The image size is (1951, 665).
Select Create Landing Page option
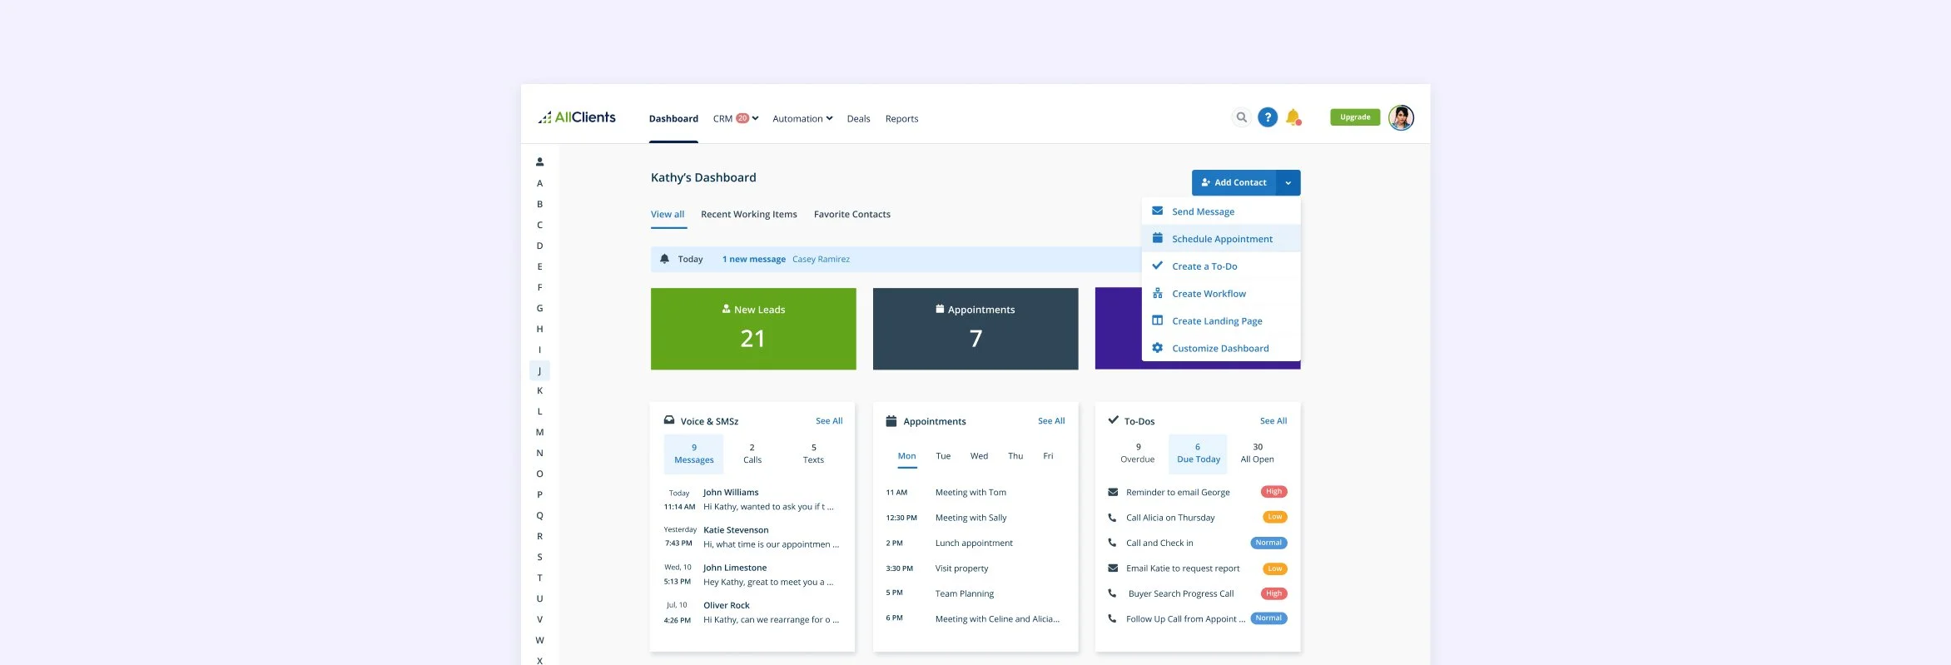1221,321
